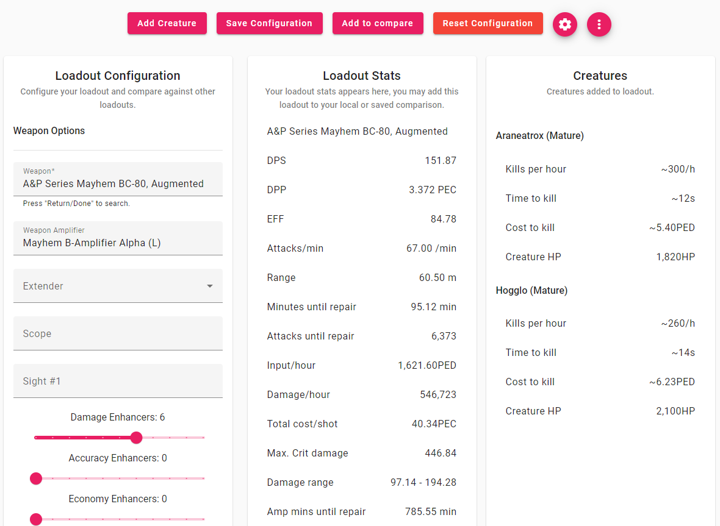720x526 pixels.
Task: Click Input/hour value 1,621.60PED
Action: click(427, 366)
